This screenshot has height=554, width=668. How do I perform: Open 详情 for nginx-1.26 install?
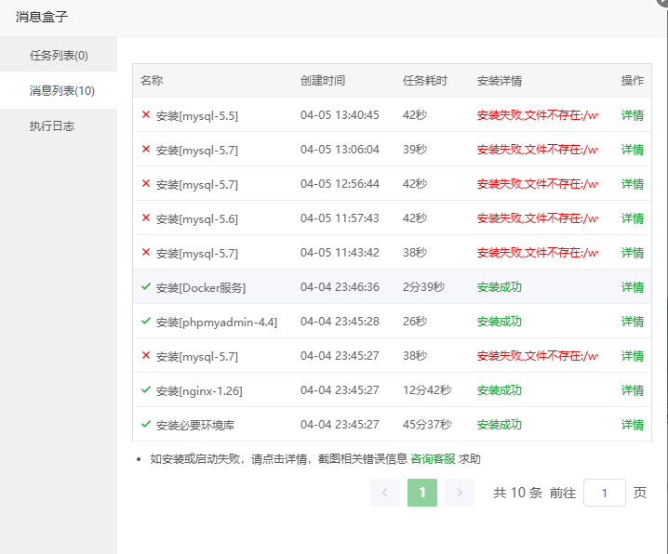pyautogui.click(x=633, y=390)
